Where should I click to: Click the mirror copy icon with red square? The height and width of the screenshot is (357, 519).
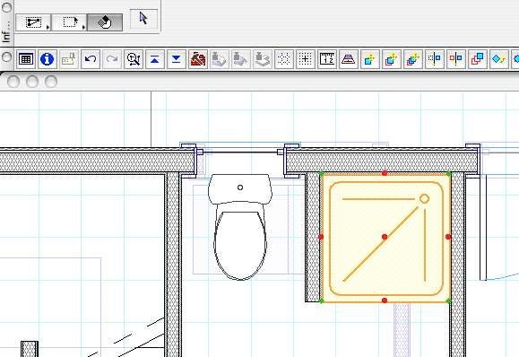tap(456, 59)
